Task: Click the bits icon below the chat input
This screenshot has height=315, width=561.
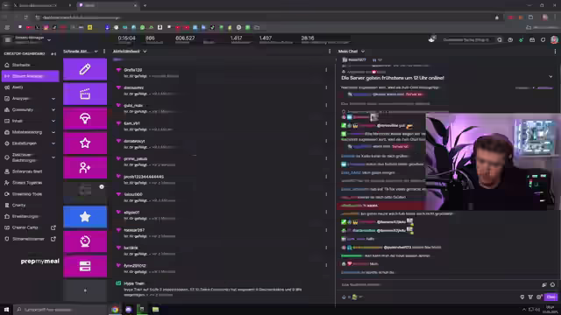Action: [x=344, y=297]
